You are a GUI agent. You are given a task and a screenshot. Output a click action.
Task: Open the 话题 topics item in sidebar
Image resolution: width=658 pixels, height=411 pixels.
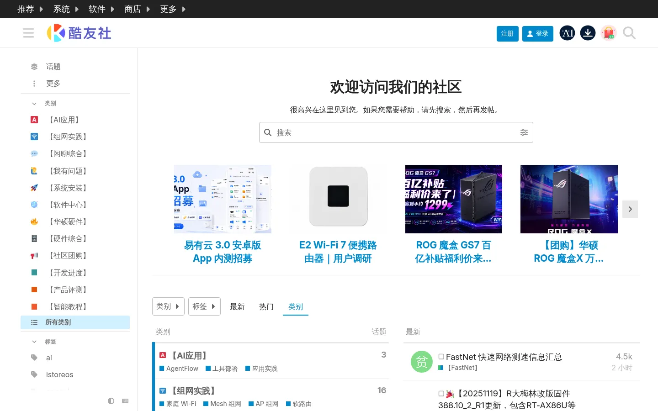75,67
